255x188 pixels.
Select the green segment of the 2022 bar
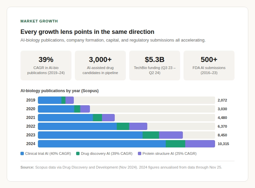tap(123, 126)
